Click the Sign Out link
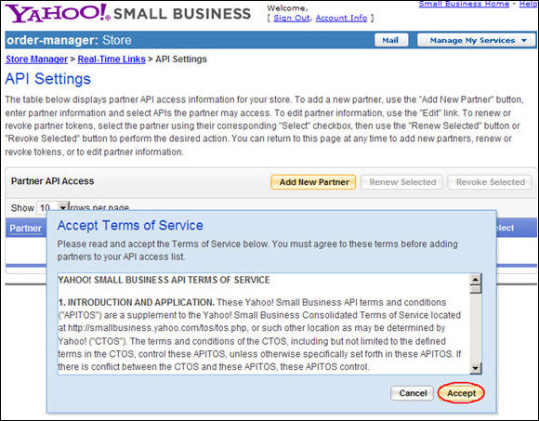This screenshot has width=539, height=421. click(x=292, y=19)
